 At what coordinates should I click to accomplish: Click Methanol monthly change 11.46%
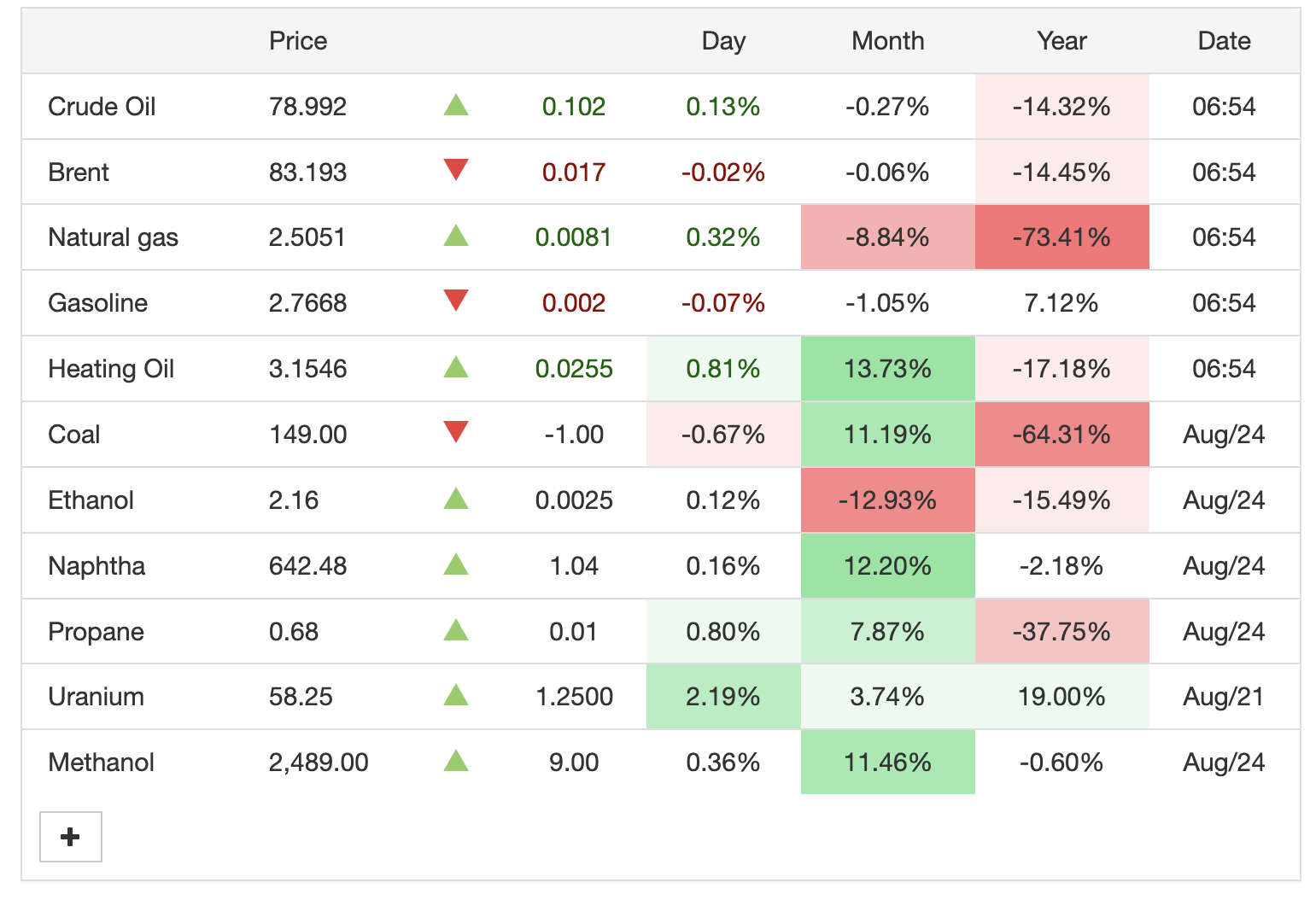click(887, 763)
